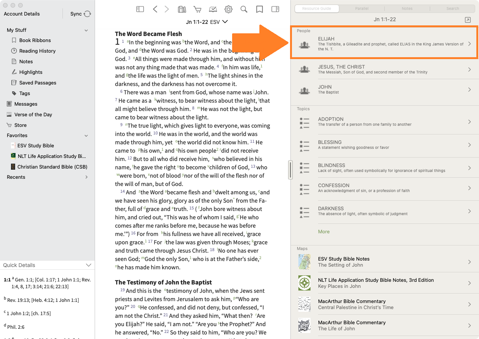Open the ADOPTION topic
The width and height of the screenshot is (479, 339).
coord(384,122)
